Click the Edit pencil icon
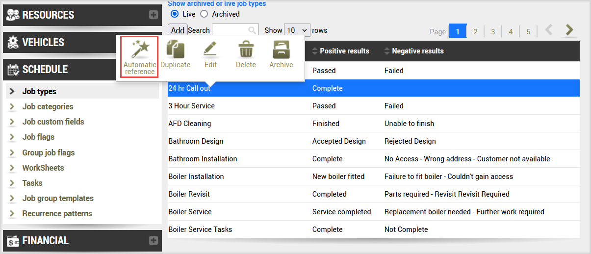 click(210, 50)
